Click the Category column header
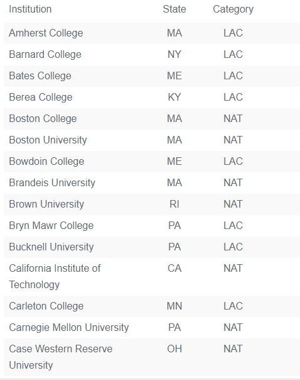Image resolution: width=300 pixels, height=380 pixels. pyautogui.click(x=233, y=9)
